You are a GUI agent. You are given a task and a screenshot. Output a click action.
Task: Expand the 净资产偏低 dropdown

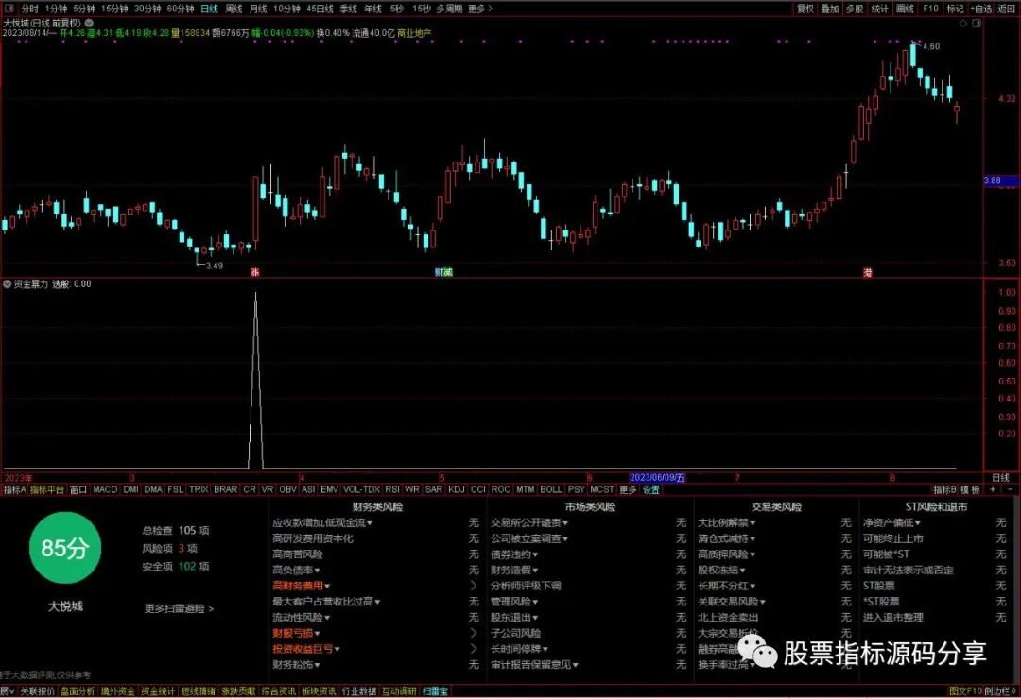pyautogui.click(x=891, y=522)
